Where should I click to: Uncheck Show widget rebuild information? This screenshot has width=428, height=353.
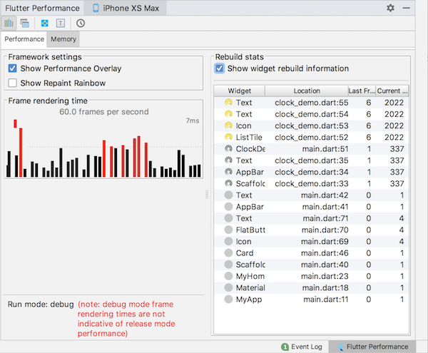(220, 68)
